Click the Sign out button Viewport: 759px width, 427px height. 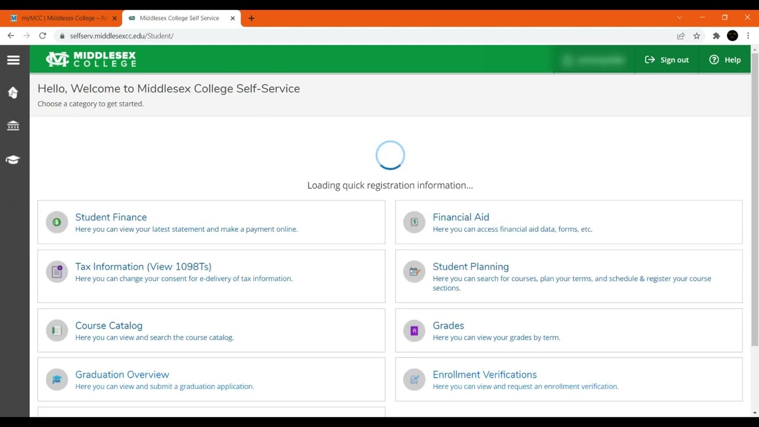pos(667,60)
